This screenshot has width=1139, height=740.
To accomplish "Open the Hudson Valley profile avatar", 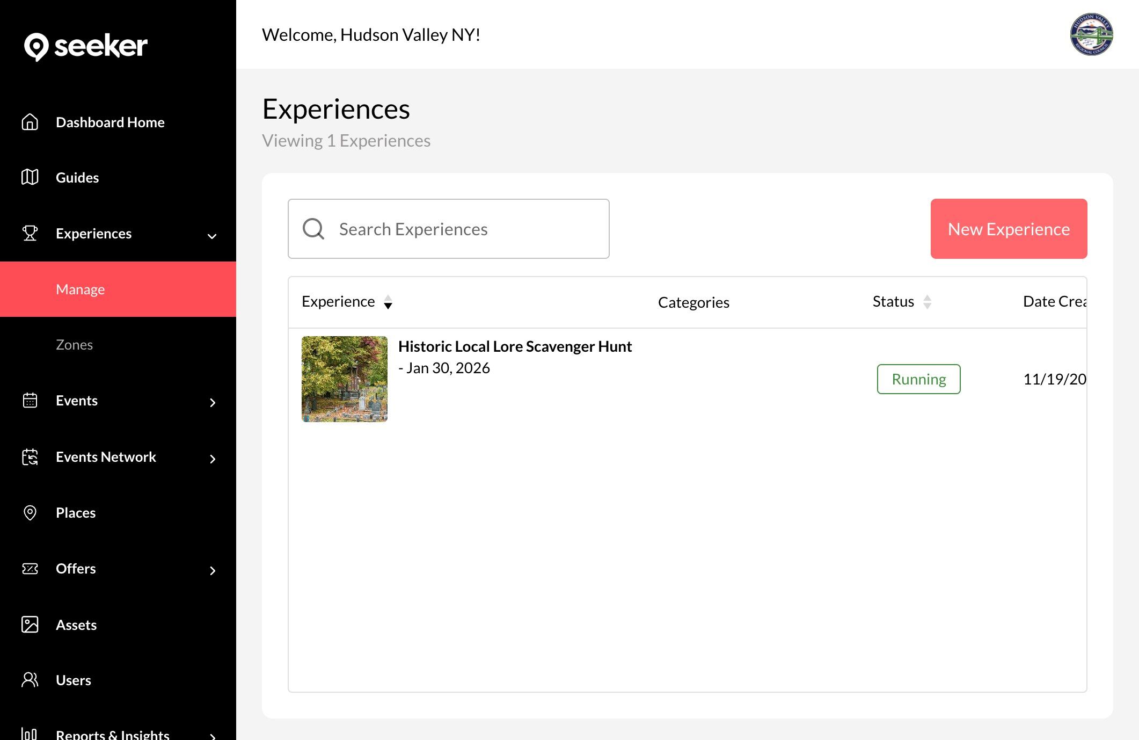I will pos(1091,34).
